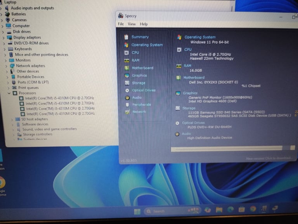This screenshot has width=298, height=224.
Task: Click "111GB Samsung SSD 840 Series" entry
Action: 226,112
